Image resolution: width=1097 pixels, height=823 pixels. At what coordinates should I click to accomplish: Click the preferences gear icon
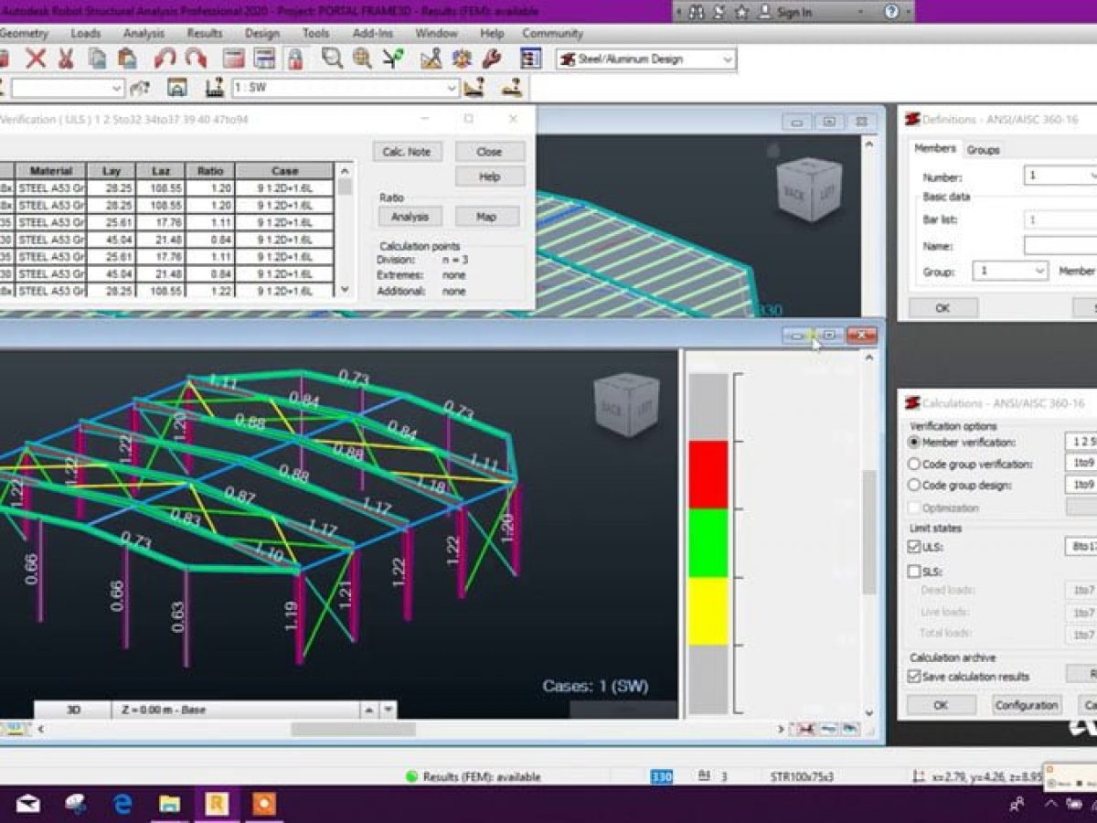coord(462,59)
